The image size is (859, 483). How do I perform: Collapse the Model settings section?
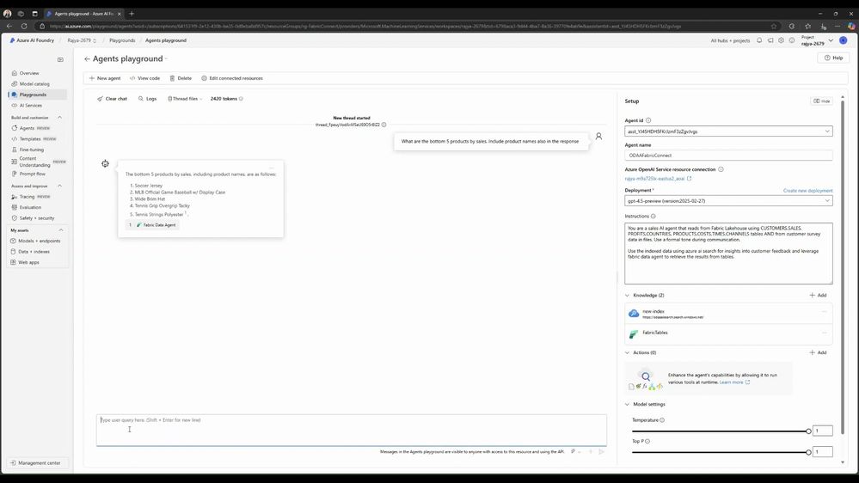(627, 404)
